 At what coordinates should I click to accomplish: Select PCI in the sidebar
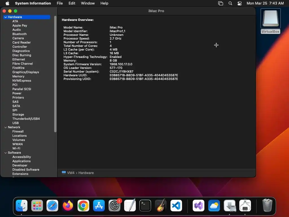click(x=15, y=85)
